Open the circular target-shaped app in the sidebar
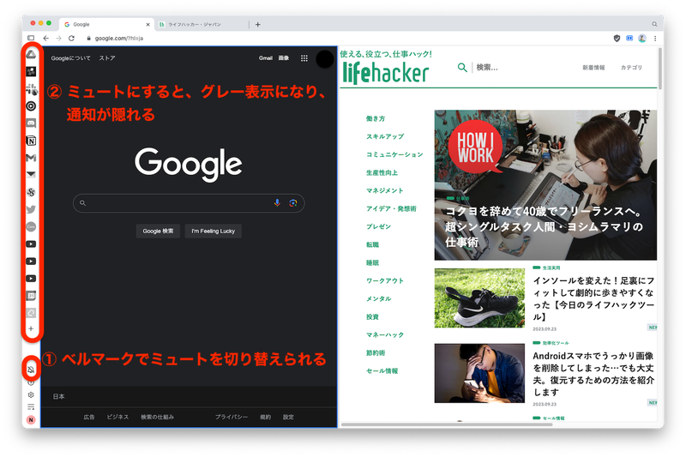686x457 pixels. (31, 106)
